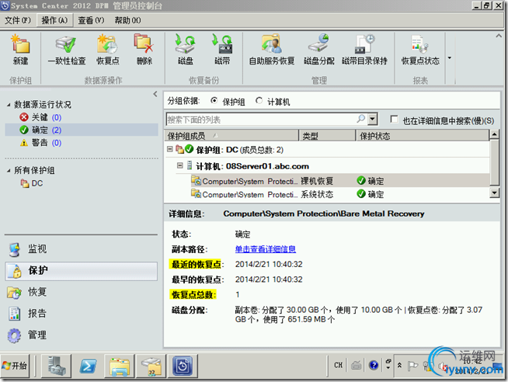Image resolution: width=508 pixels, height=382 pixels.
Task: Enable 也在详细信息中搜索 checkbox
Action: click(x=394, y=119)
